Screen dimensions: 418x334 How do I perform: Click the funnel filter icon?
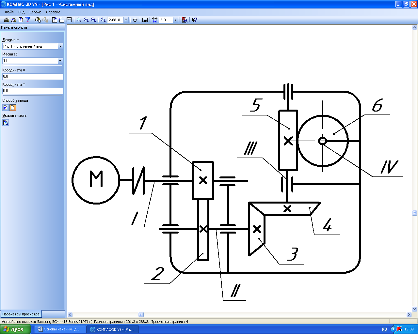28,20
